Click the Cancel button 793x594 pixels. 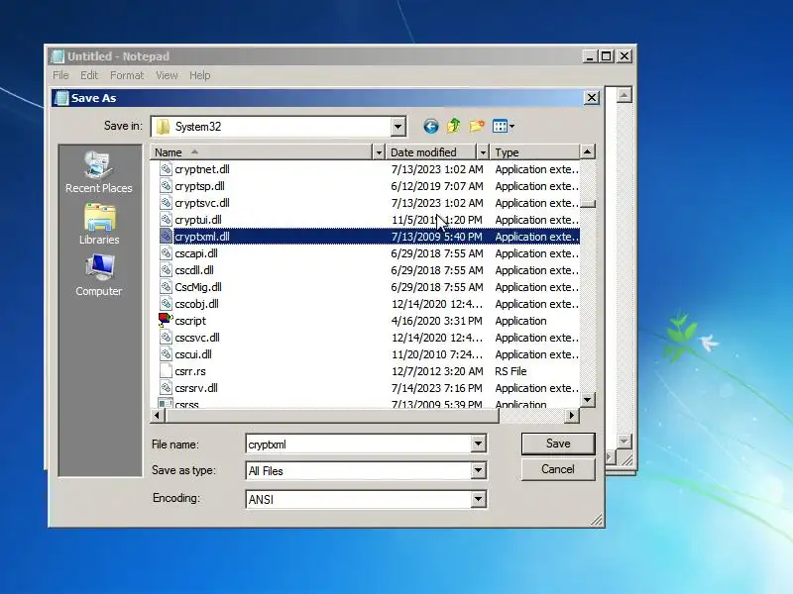tap(558, 469)
